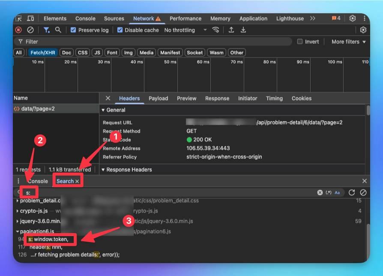The width and height of the screenshot is (383, 276).
Task: Expand jquery-3.6.0.min.js search result
Action: point(17,221)
